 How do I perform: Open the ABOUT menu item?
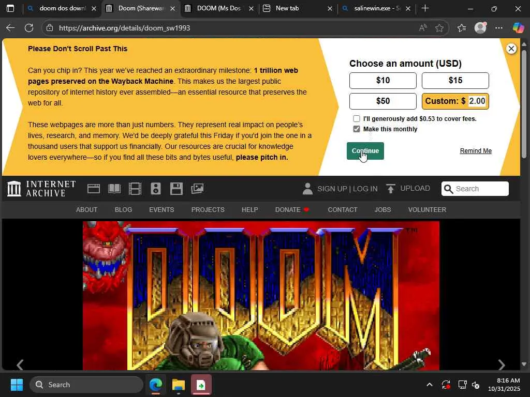tap(86, 210)
